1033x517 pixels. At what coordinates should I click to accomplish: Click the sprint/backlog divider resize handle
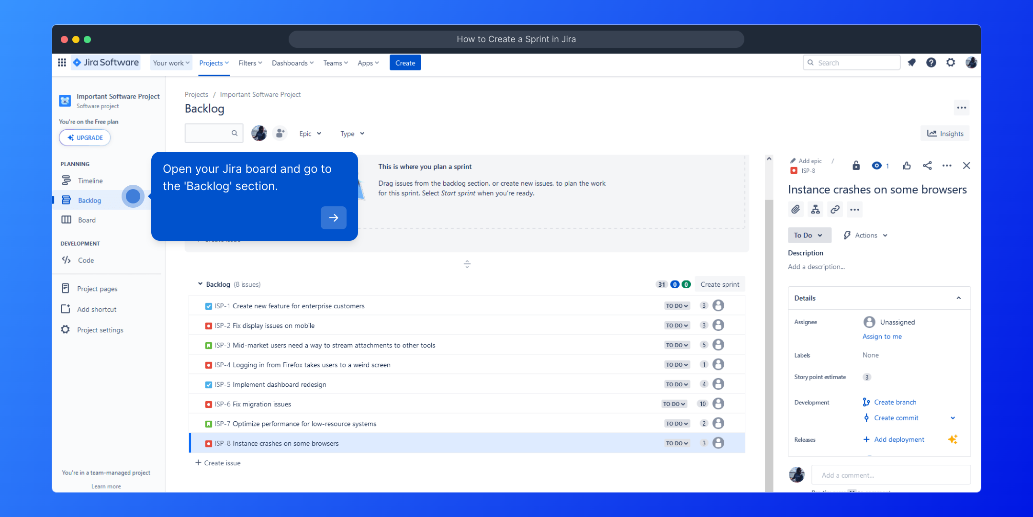(467, 264)
